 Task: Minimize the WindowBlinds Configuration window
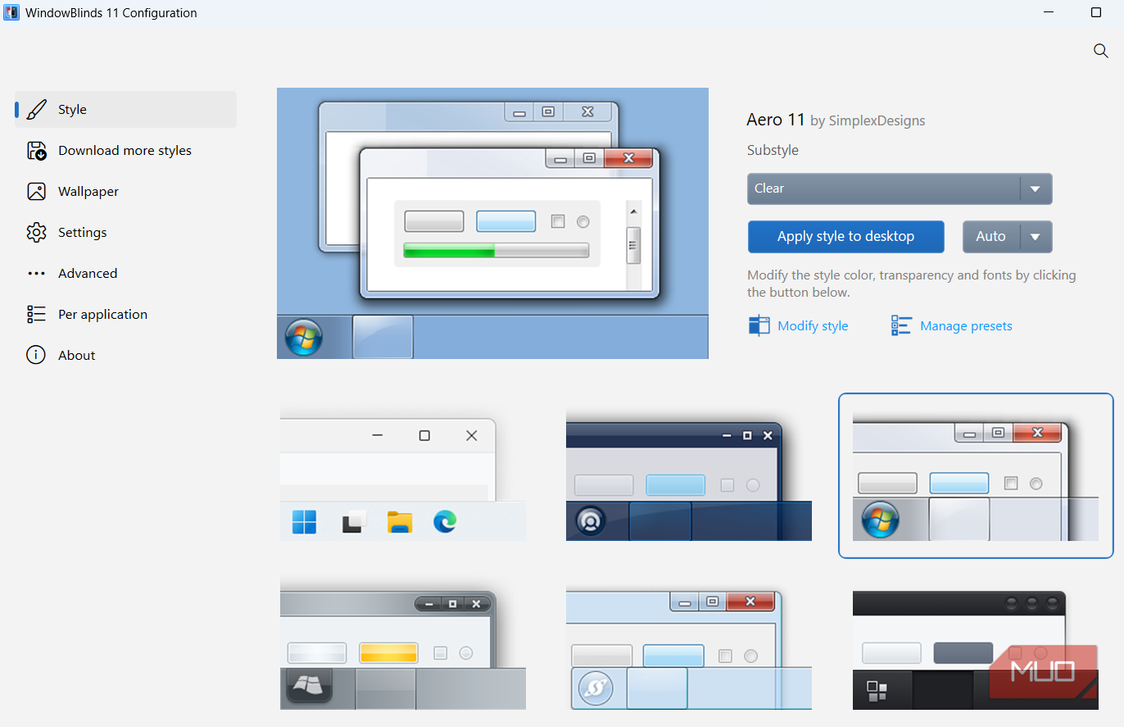[1050, 13]
